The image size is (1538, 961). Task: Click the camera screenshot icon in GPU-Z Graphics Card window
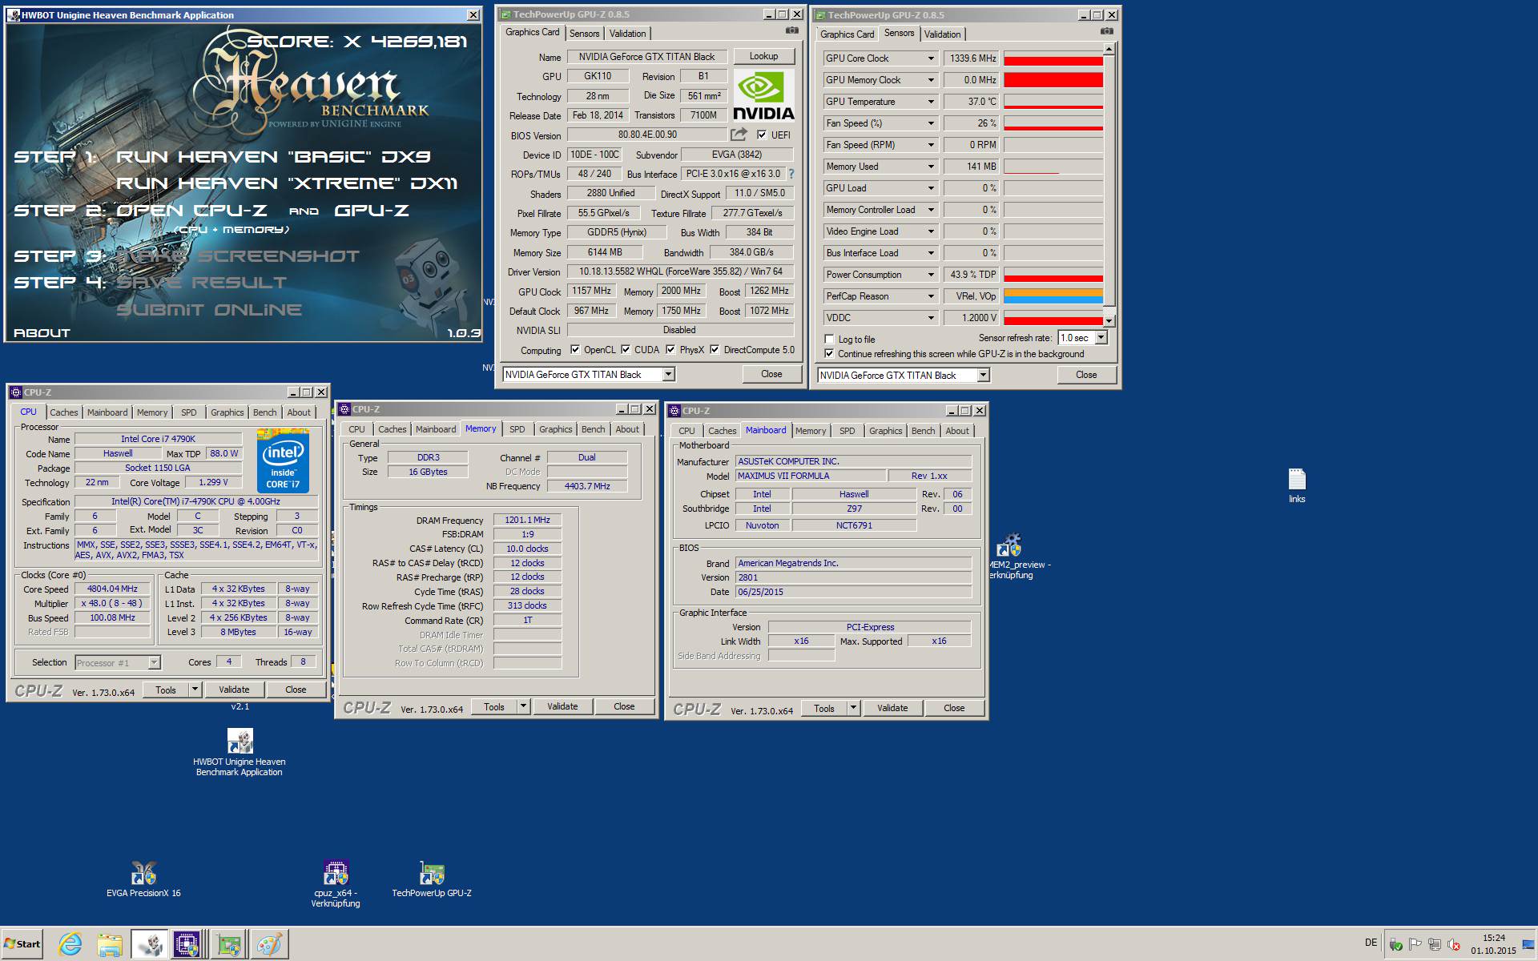click(791, 30)
